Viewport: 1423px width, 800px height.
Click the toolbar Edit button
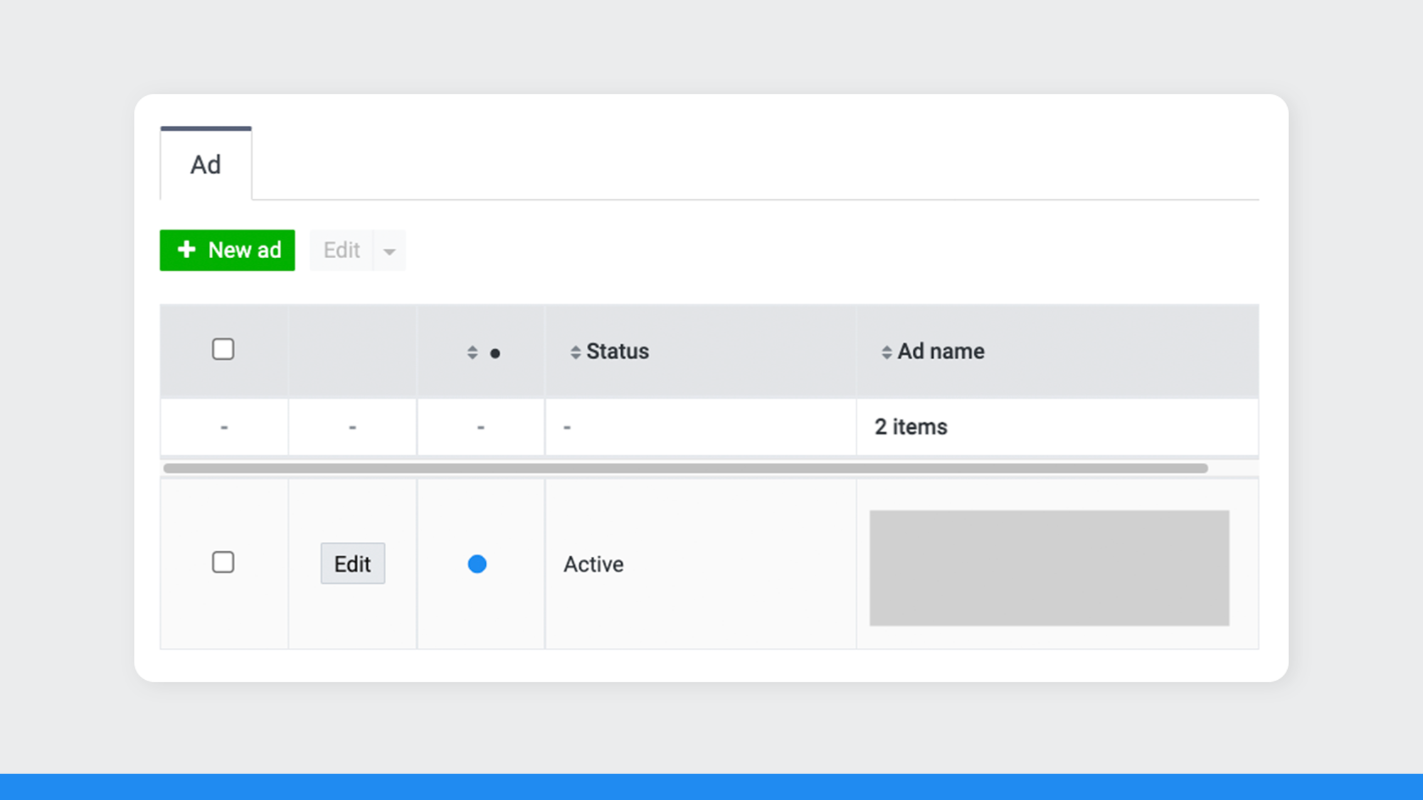(342, 250)
